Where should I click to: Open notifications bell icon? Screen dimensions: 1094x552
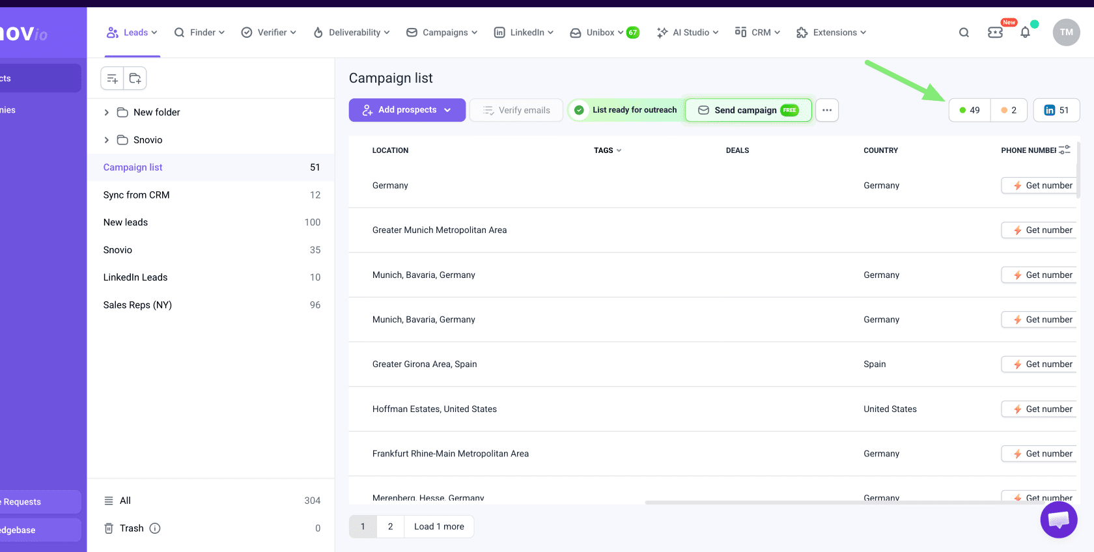click(1025, 33)
